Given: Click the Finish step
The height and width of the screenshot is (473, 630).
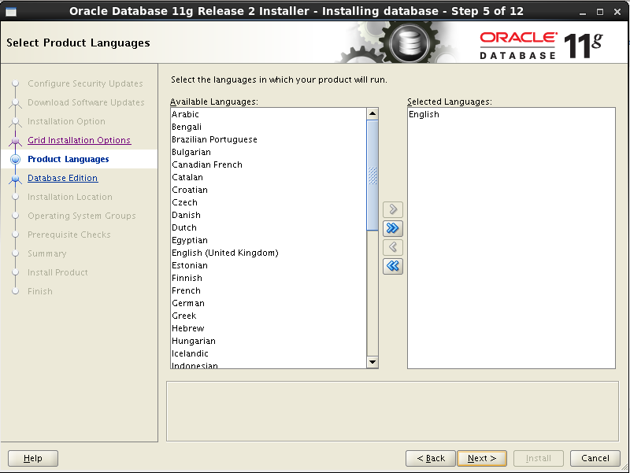Looking at the screenshot, I should click(x=40, y=291).
